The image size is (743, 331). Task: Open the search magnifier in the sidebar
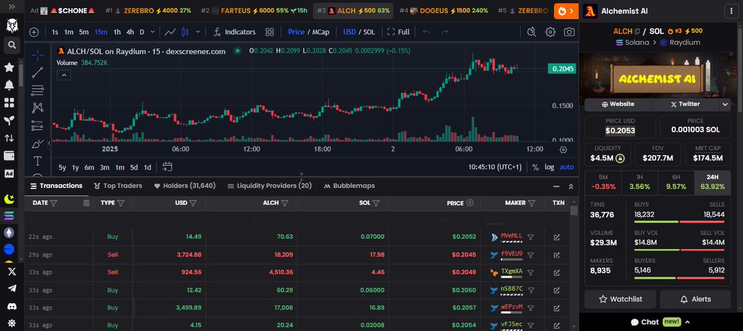click(11, 45)
